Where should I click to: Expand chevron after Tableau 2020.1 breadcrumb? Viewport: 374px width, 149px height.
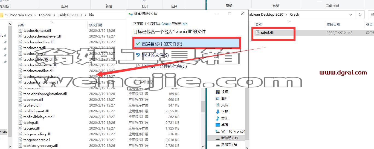click(85, 15)
